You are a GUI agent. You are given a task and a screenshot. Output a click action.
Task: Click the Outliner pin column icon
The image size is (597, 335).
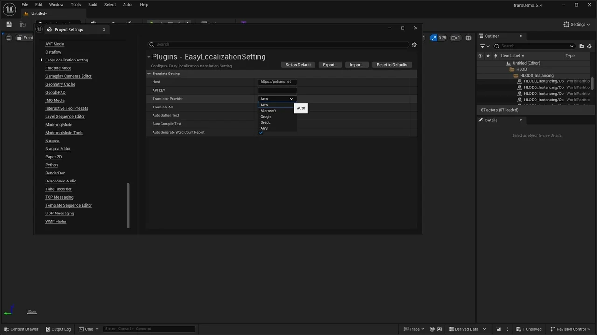pos(495,56)
